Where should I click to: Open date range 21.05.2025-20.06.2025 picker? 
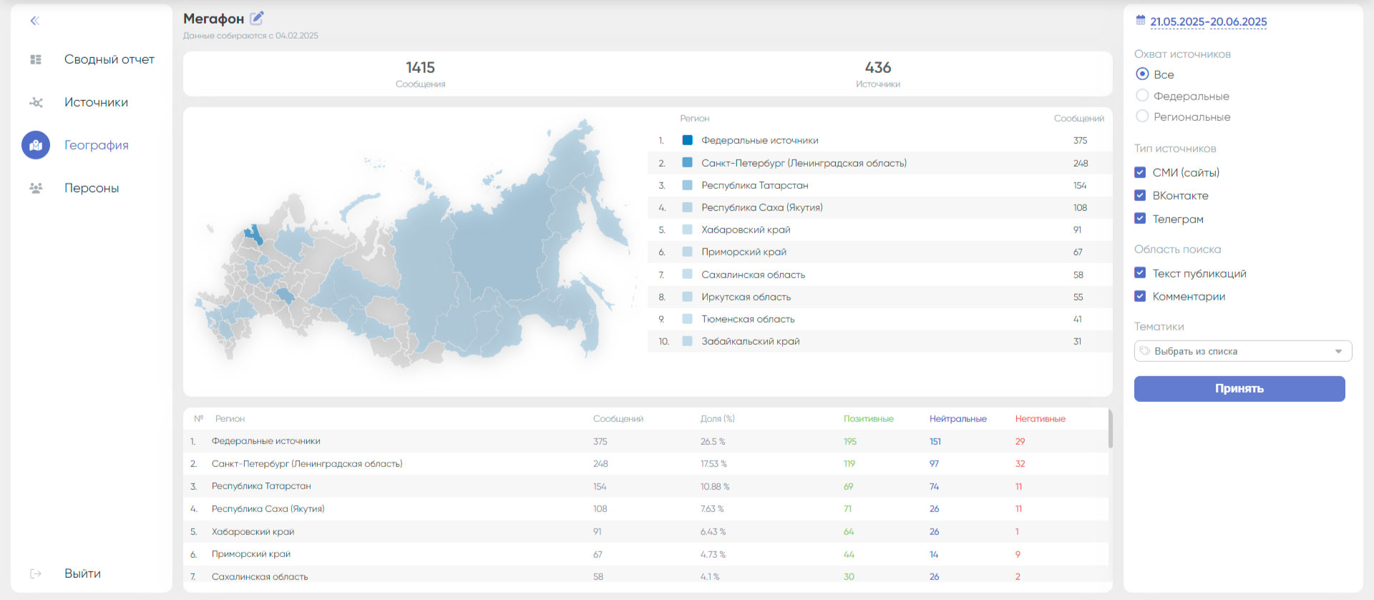1208,22
